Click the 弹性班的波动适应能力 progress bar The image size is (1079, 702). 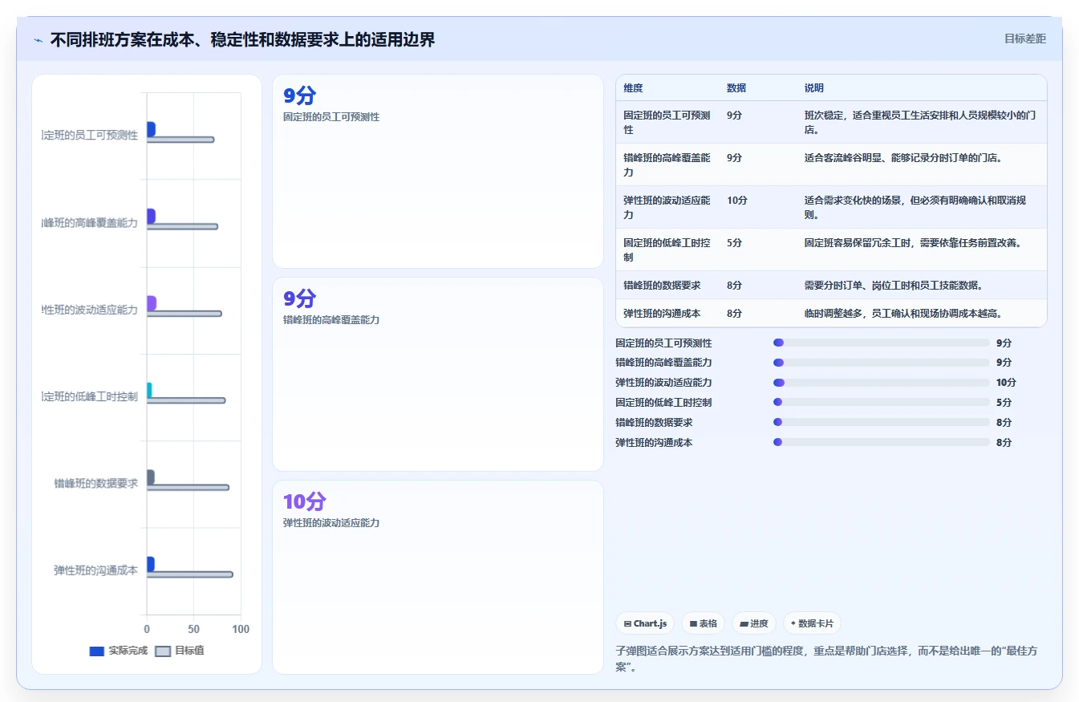[882, 383]
